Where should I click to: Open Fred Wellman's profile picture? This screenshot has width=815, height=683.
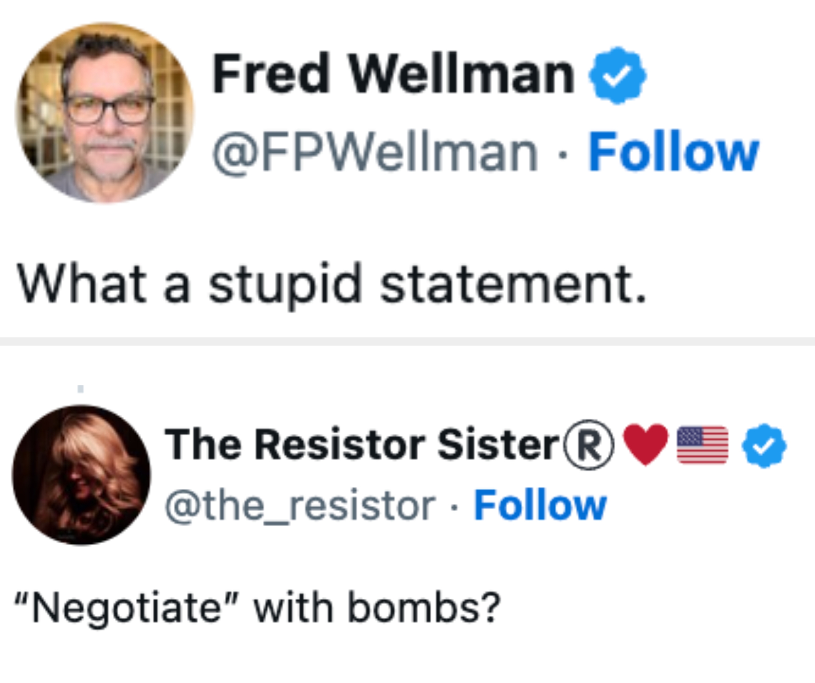(105, 113)
